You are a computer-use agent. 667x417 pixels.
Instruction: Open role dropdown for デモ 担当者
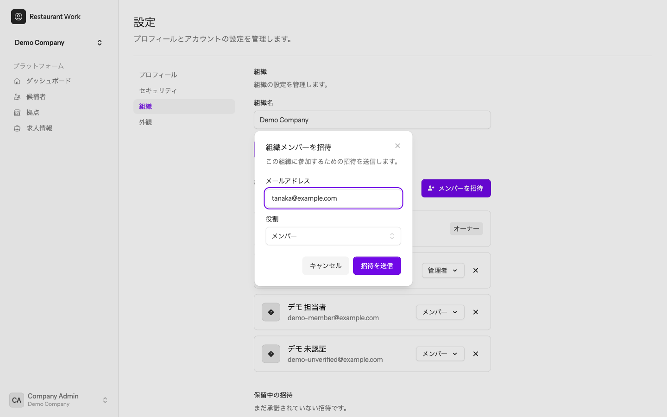tap(440, 312)
